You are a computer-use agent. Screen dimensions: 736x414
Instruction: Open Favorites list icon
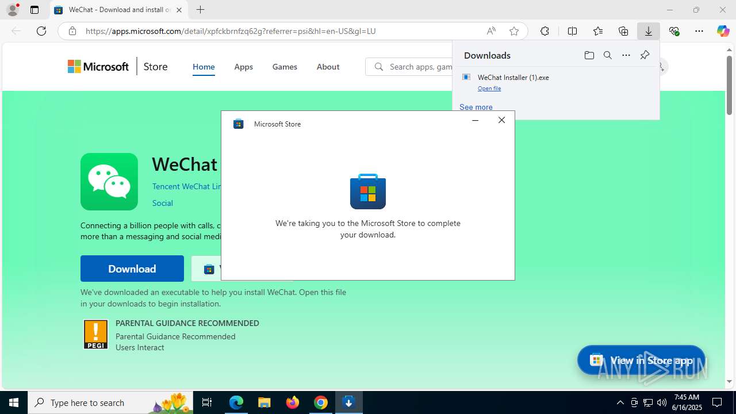pyautogui.click(x=598, y=31)
